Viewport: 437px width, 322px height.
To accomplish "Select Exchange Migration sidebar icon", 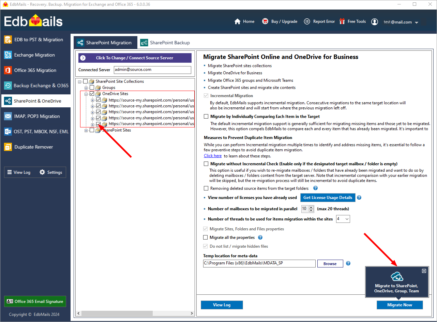I will click(x=8, y=55).
